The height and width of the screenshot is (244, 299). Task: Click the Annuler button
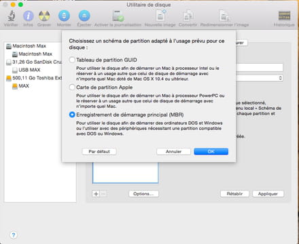173,151
